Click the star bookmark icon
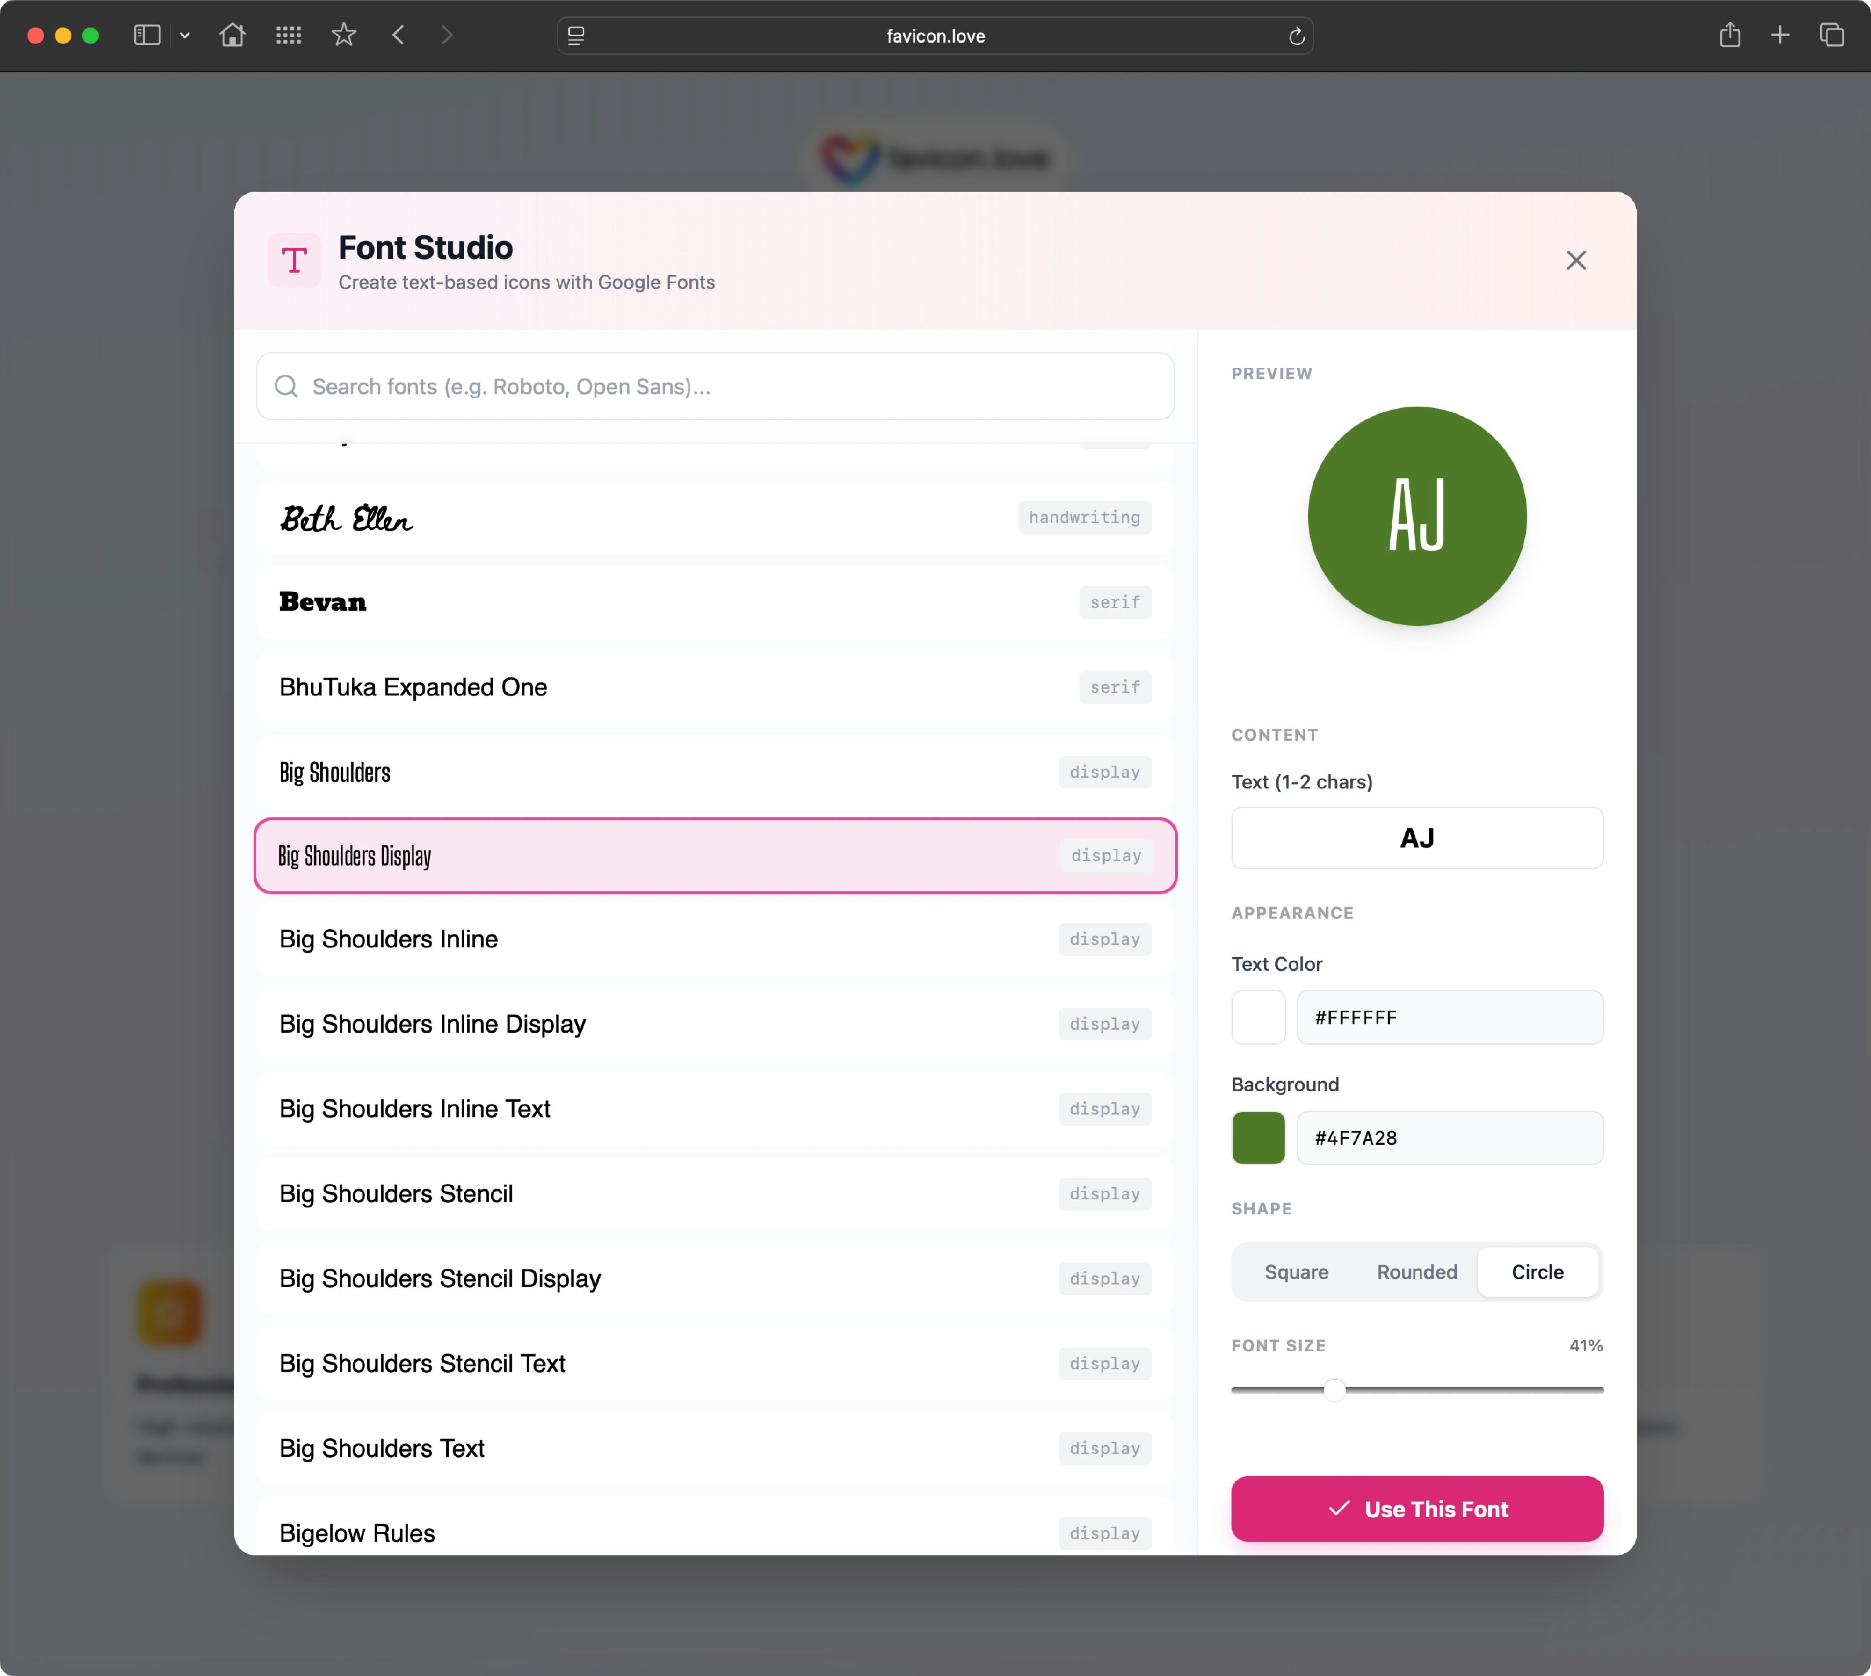Screen dimensions: 1871x1676 344,35
